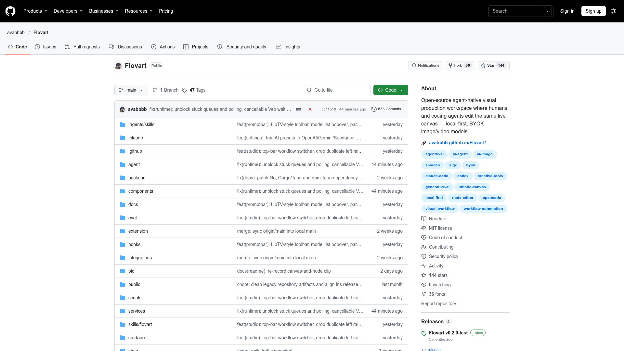Open the components folder
The height and width of the screenshot is (351, 624).
tap(140, 191)
